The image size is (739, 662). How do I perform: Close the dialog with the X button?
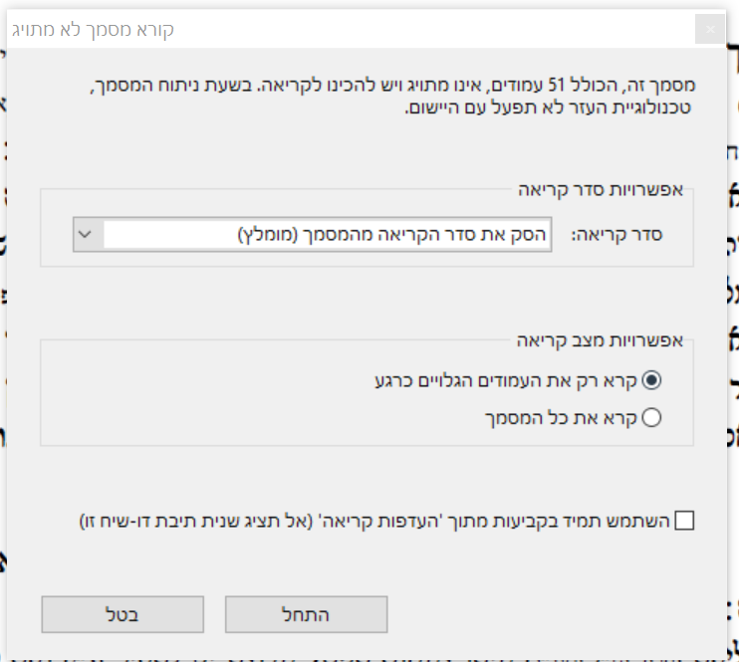710,29
